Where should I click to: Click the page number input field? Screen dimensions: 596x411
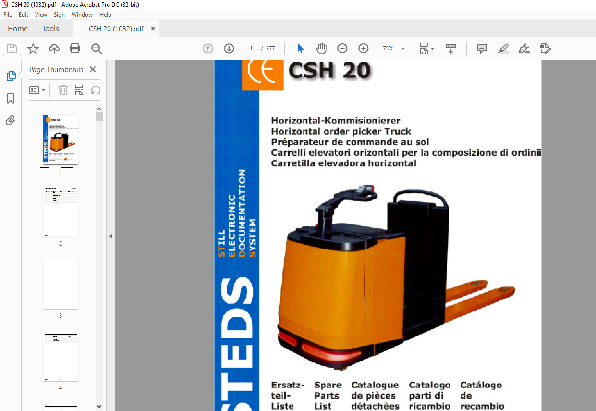(x=251, y=49)
